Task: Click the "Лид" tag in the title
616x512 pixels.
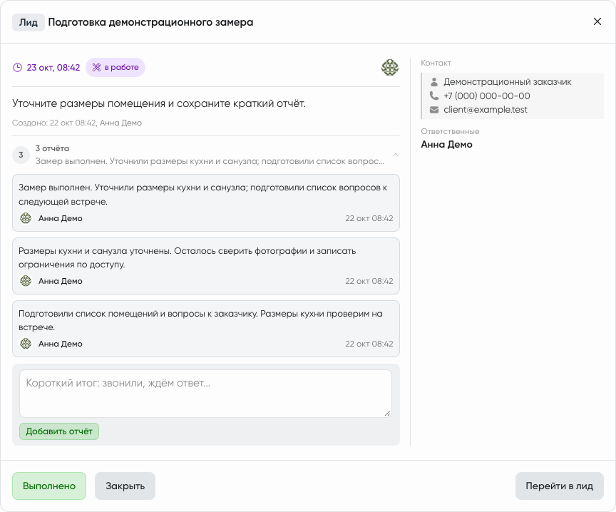Action: pyautogui.click(x=29, y=22)
